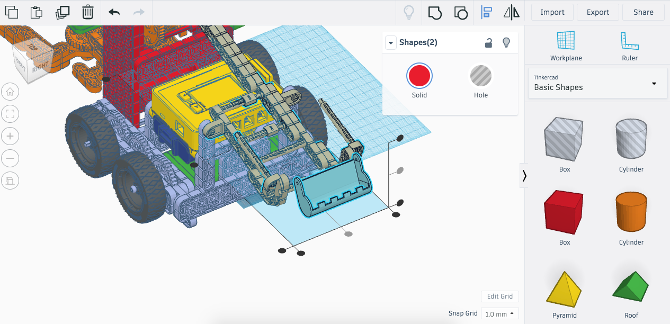Undo the last action
Screen dimensions: 670x324
tap(113, 11)
